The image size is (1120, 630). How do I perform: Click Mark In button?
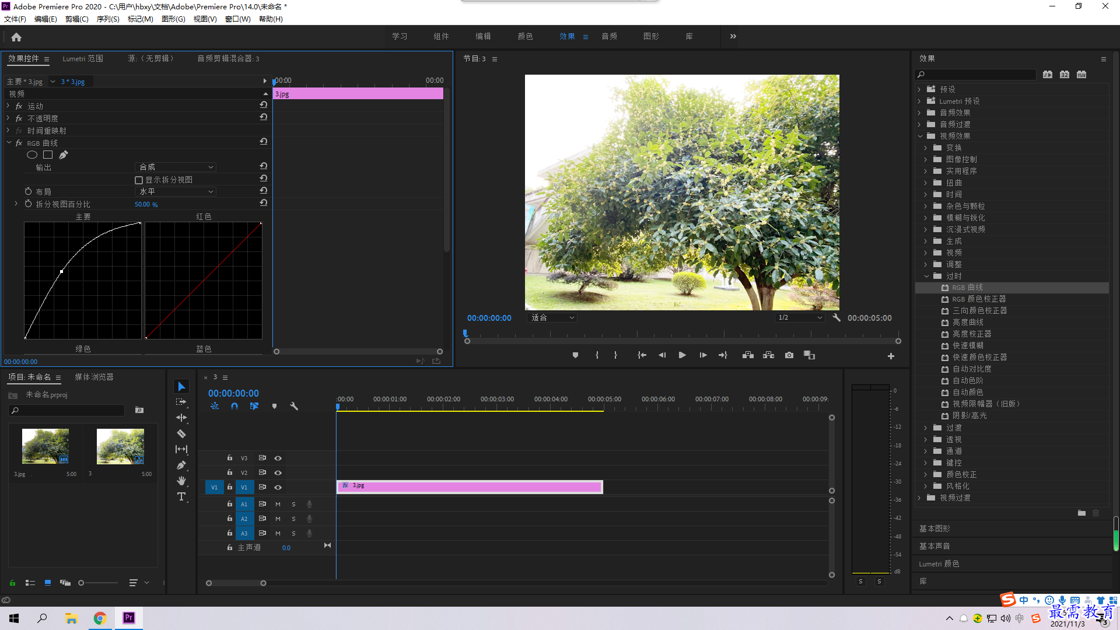point(597,355)
